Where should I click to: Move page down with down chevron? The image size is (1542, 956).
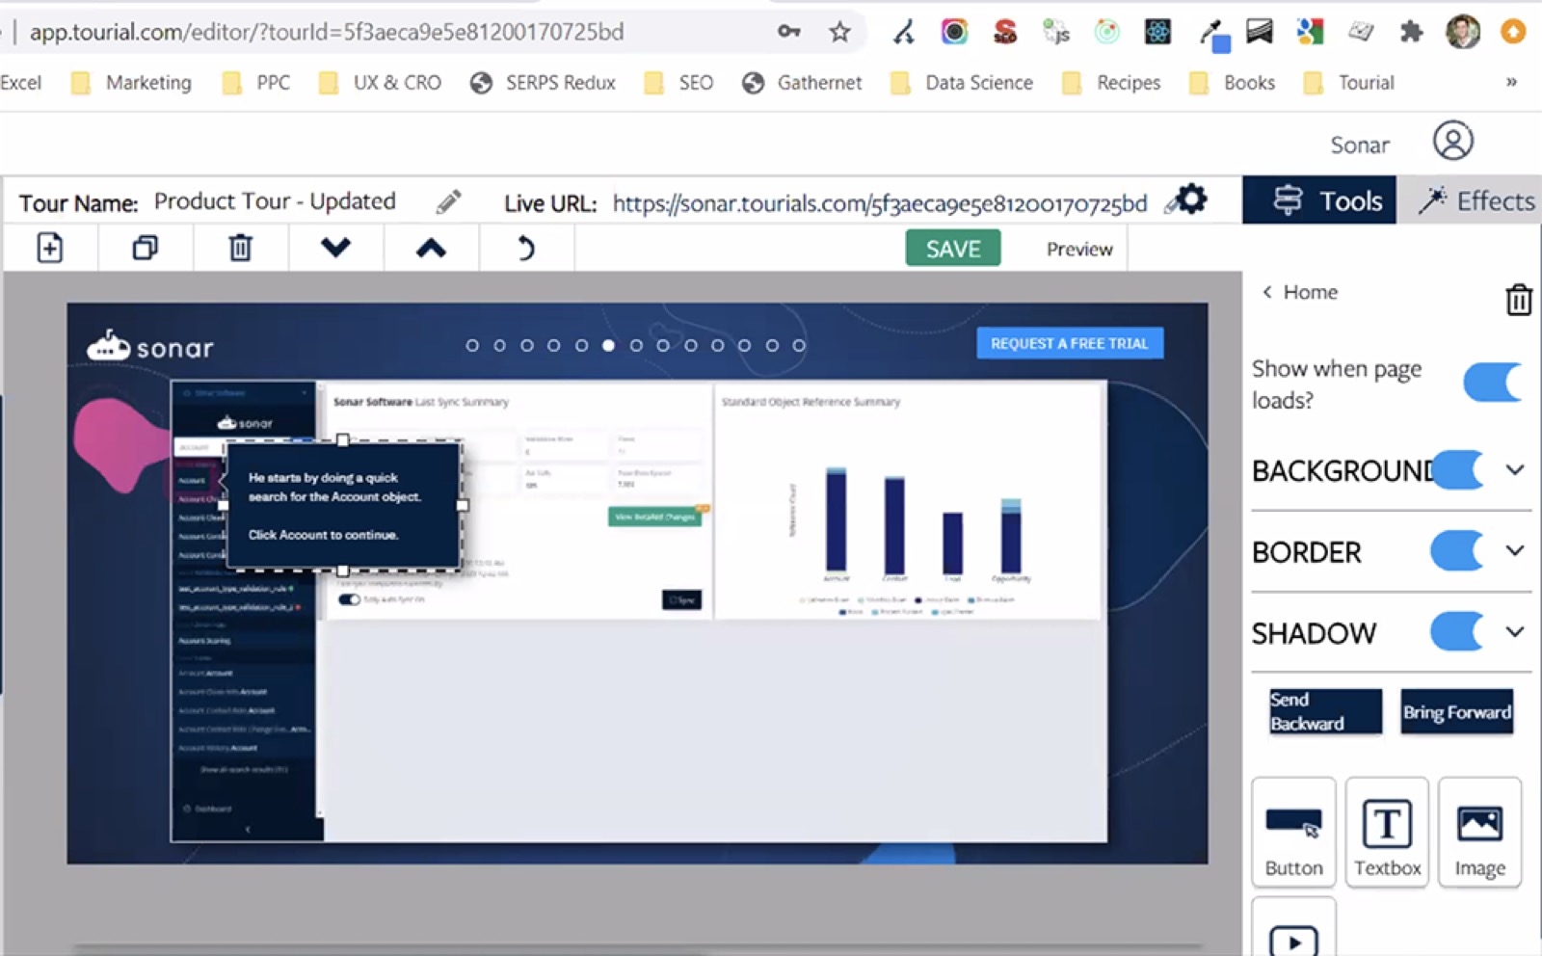click(335, 249)
